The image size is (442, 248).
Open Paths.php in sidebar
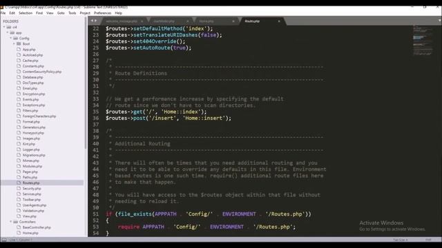(x=30, y=178)
